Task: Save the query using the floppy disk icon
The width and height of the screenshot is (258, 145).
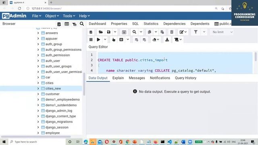Action: click(108, 32)
